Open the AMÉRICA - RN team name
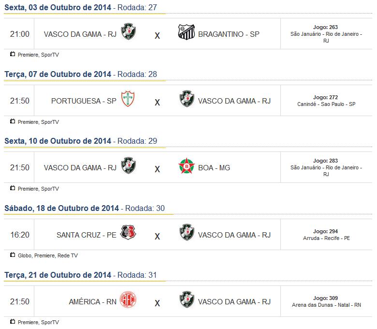Viewport: 377px width, 329px height. tap(93, 301)
